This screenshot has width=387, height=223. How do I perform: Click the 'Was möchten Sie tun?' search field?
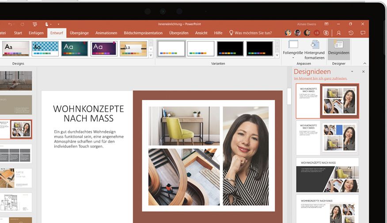coord(250,33)
